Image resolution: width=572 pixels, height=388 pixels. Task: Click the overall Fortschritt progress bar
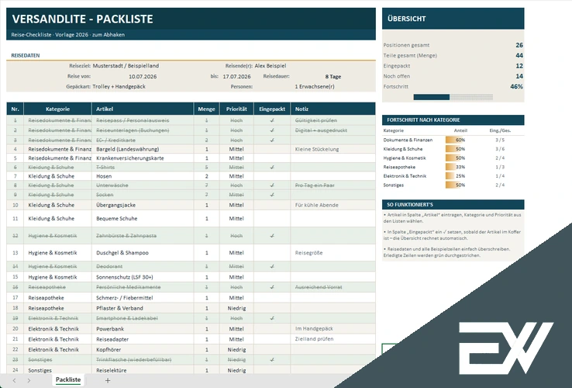click(453, 97)
